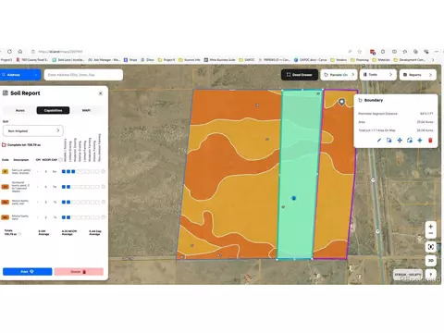Switch to the Capabilities tab

(53, 110)
